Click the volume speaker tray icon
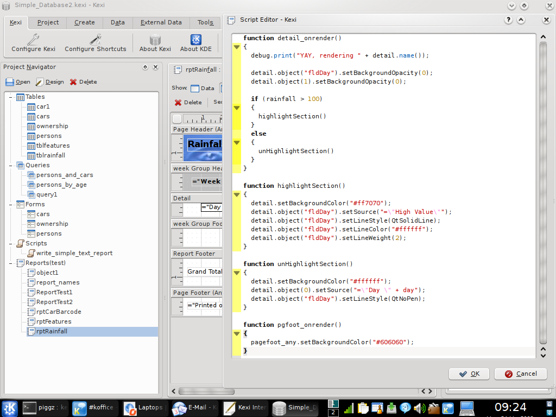Image resolution: width=556 pixels, height=417 pixels. pyautogui.click(x=420, y=408)
